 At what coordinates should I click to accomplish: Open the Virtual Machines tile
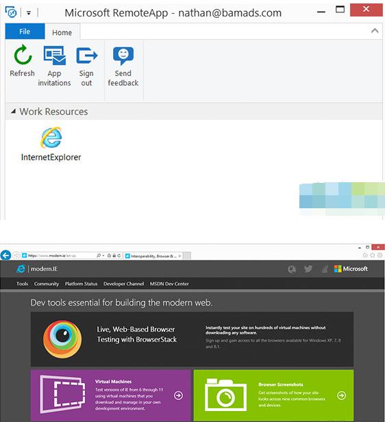(x=110, y=395)
